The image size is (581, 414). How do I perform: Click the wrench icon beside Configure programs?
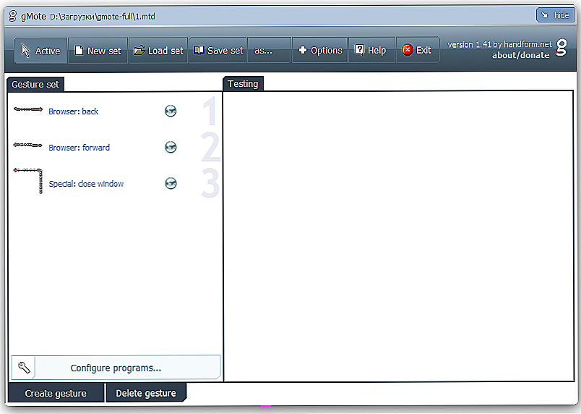click(24, 368)
